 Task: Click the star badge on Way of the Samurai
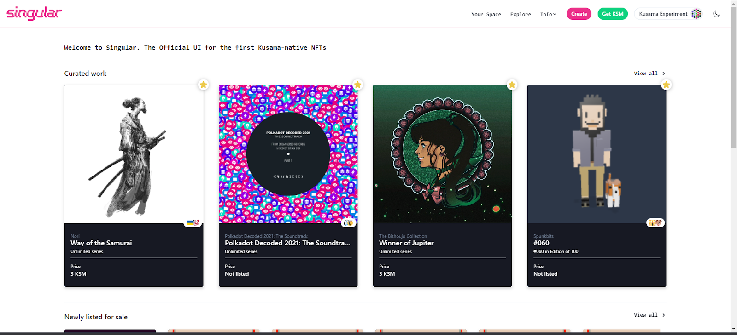tap(203, 85)
